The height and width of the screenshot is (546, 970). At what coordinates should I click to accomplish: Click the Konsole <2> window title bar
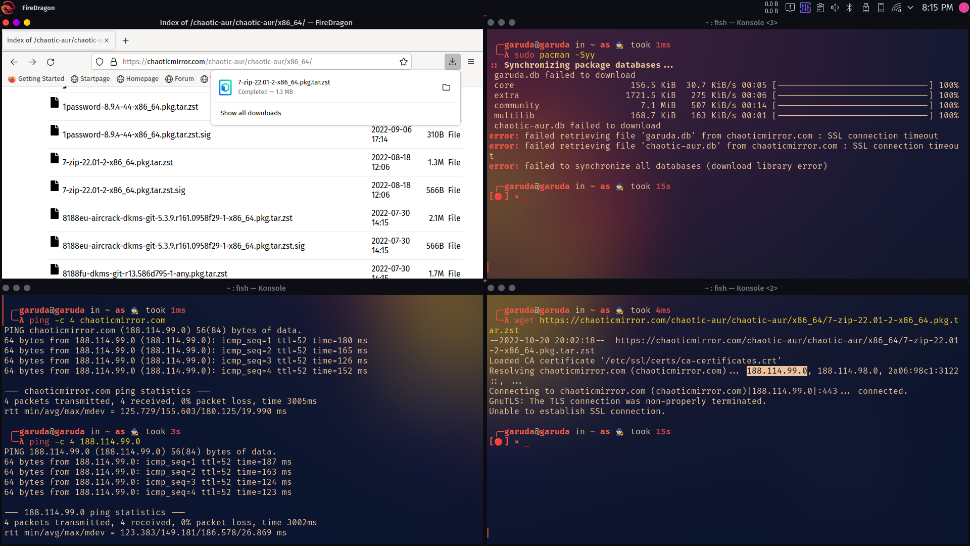pos(726,288)
